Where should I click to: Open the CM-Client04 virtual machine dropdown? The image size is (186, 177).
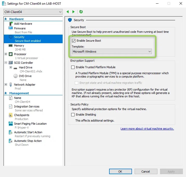pos(33,12)
